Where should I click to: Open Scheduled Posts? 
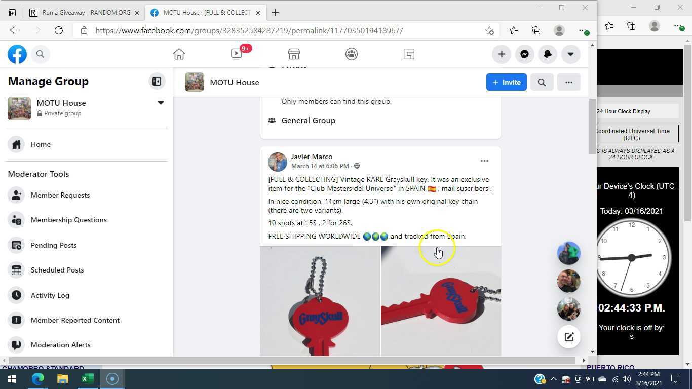pyautogui.click(x=87, y=270)
